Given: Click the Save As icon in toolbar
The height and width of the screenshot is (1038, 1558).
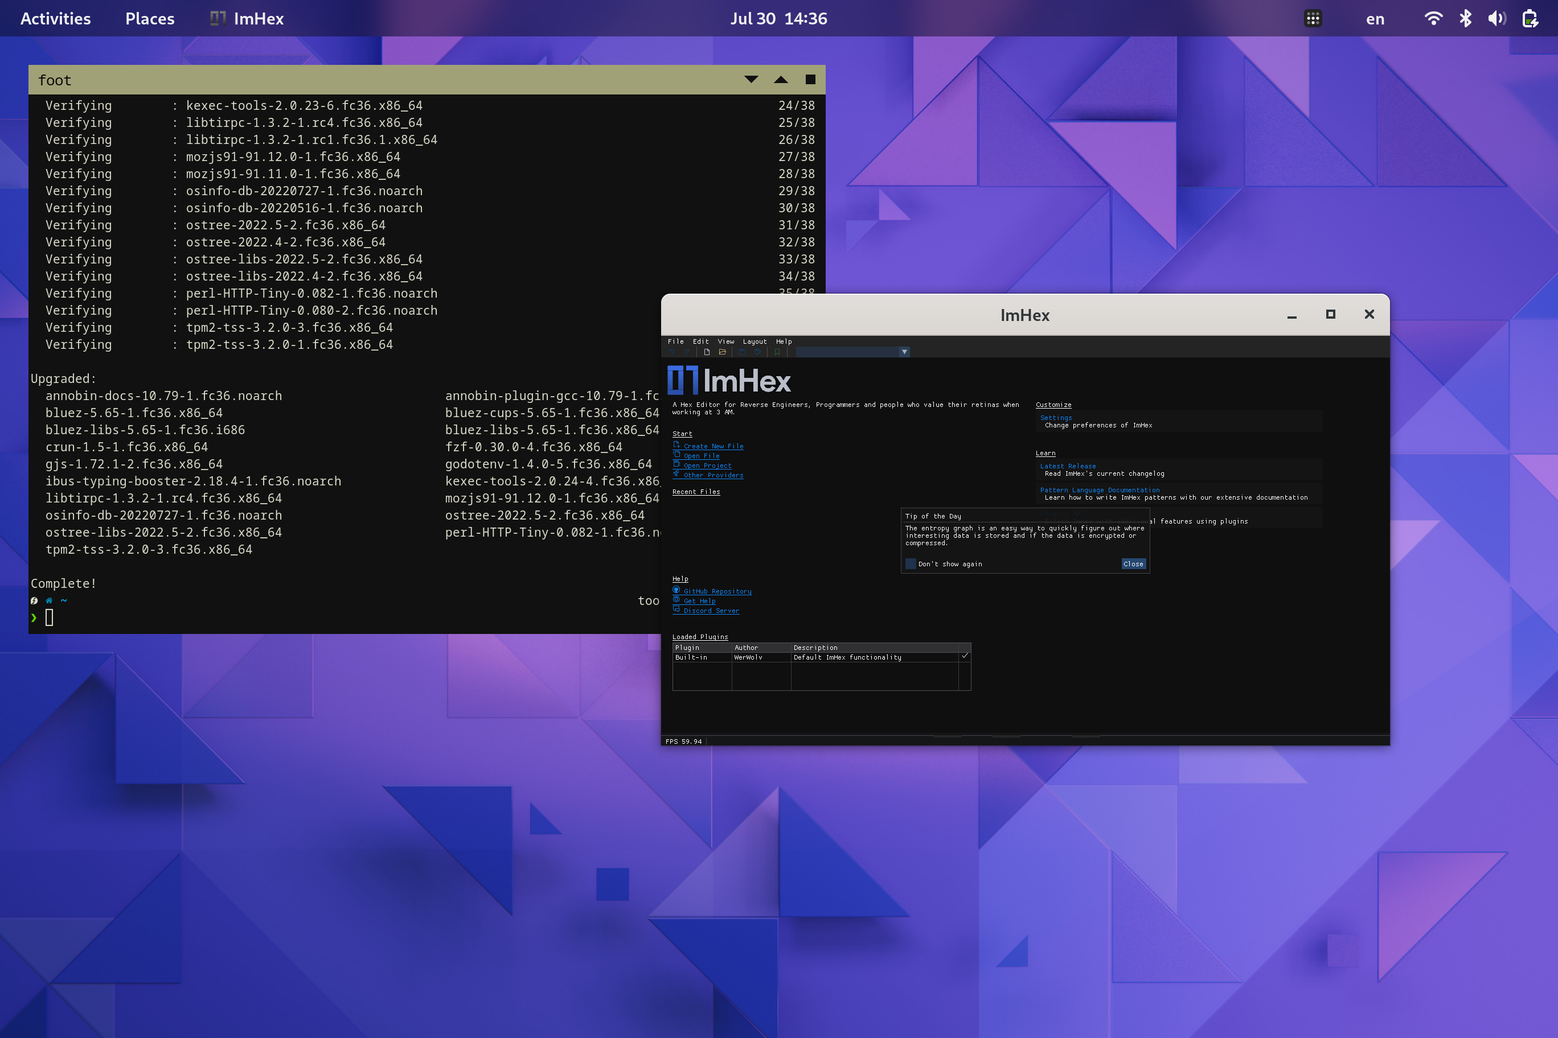Looking at the screenshot, I should tap(758, 352).
